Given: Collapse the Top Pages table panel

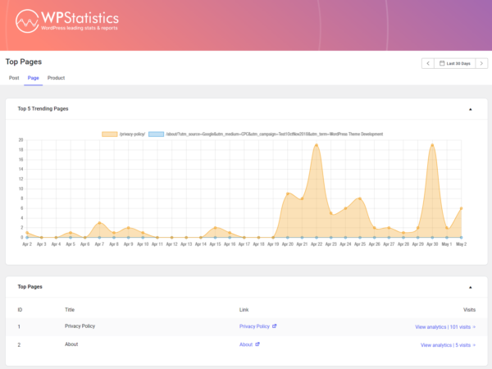Looking at the screenshot, I should click(470, 288).
